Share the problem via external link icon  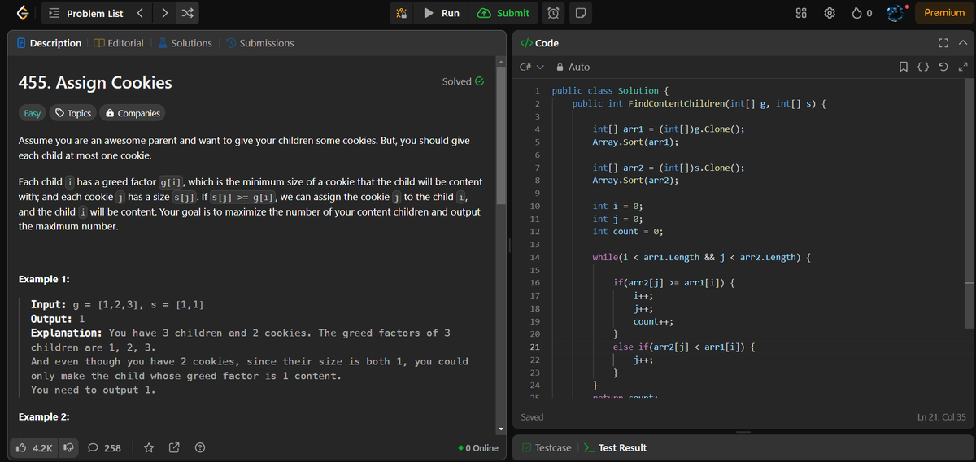[x=174, y=447]
